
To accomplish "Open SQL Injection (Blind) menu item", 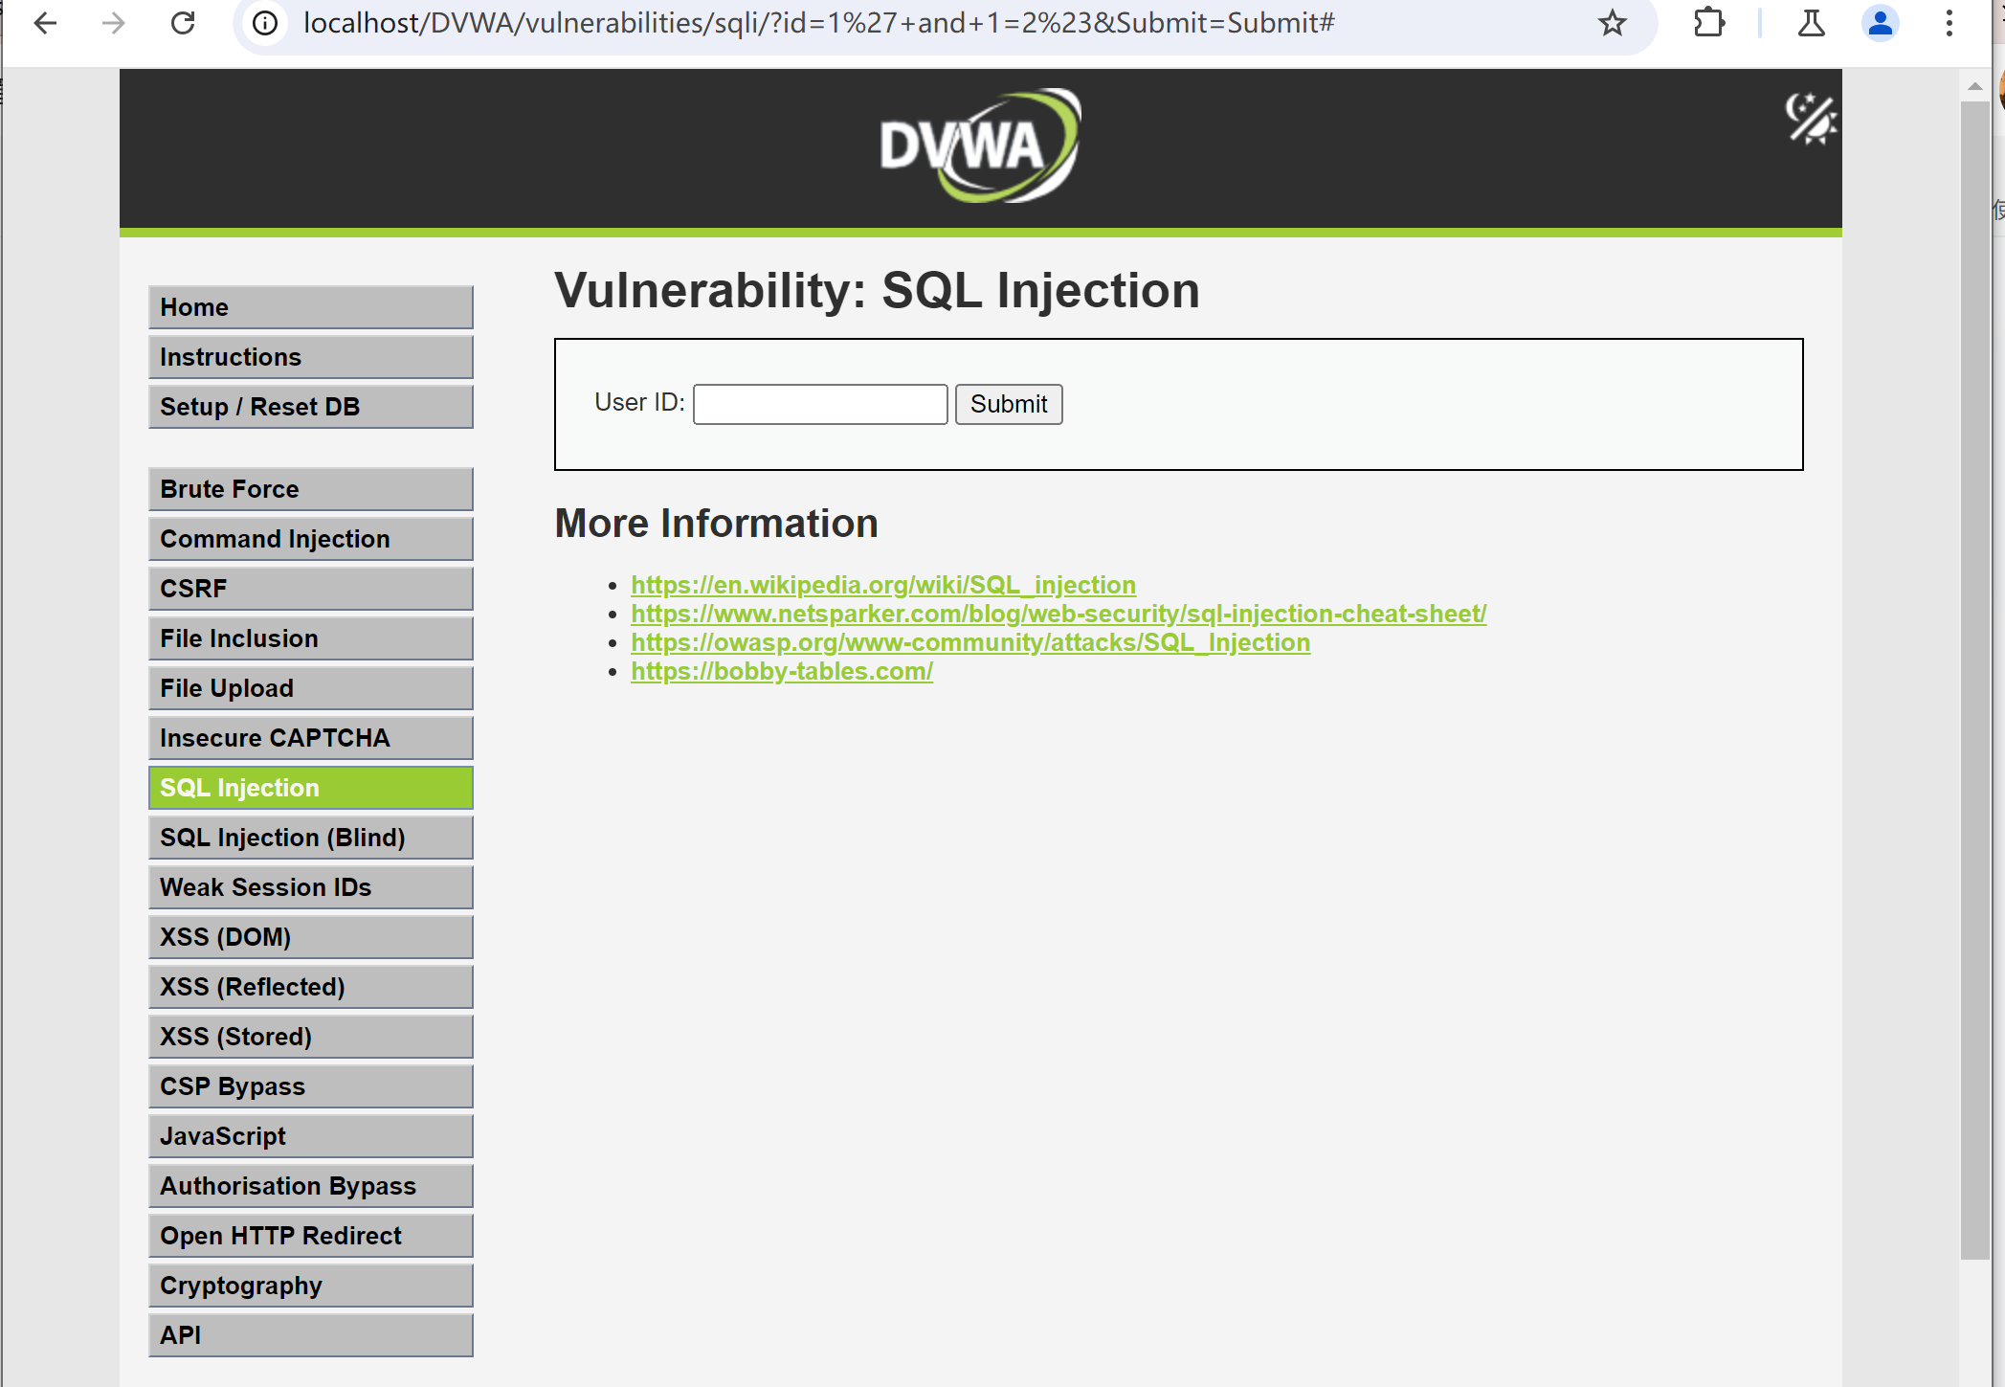I will (311, 838).
